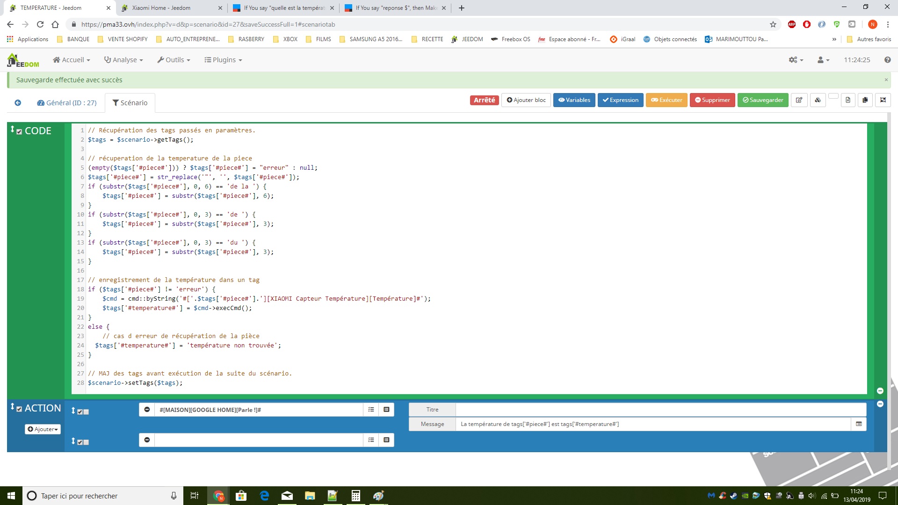
Task: Click the delete icon on first action row
Action: (x=147, y=410)
